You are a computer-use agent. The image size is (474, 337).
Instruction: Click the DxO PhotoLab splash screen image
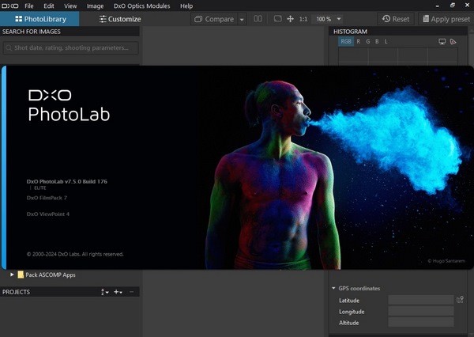pyautogui.click(x=238, y=168)
